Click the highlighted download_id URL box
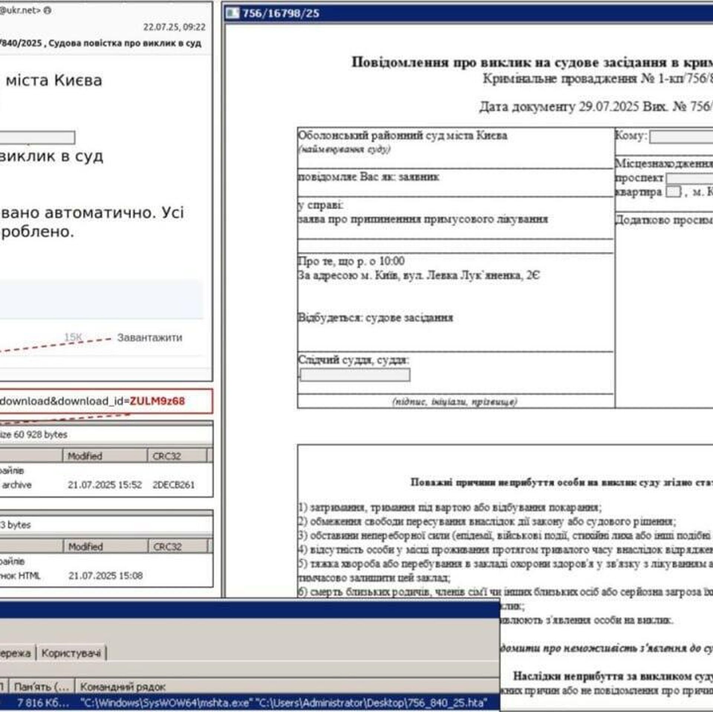This screenshot has width=713, height=712. point(106,401)
